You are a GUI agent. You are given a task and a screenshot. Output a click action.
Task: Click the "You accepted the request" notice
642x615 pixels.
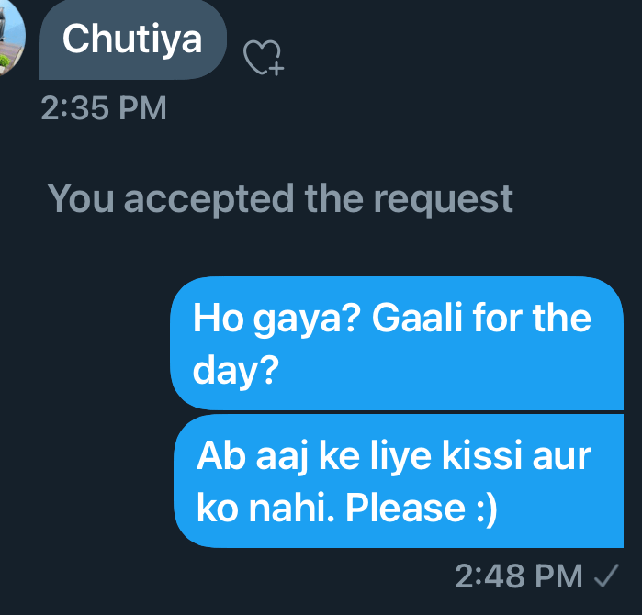point(279,198)
